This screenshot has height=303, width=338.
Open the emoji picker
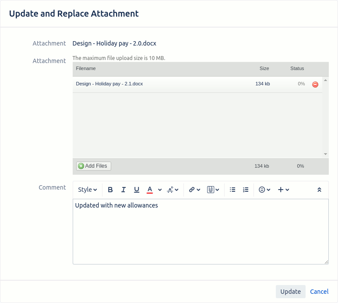click(x=264, y=190)
